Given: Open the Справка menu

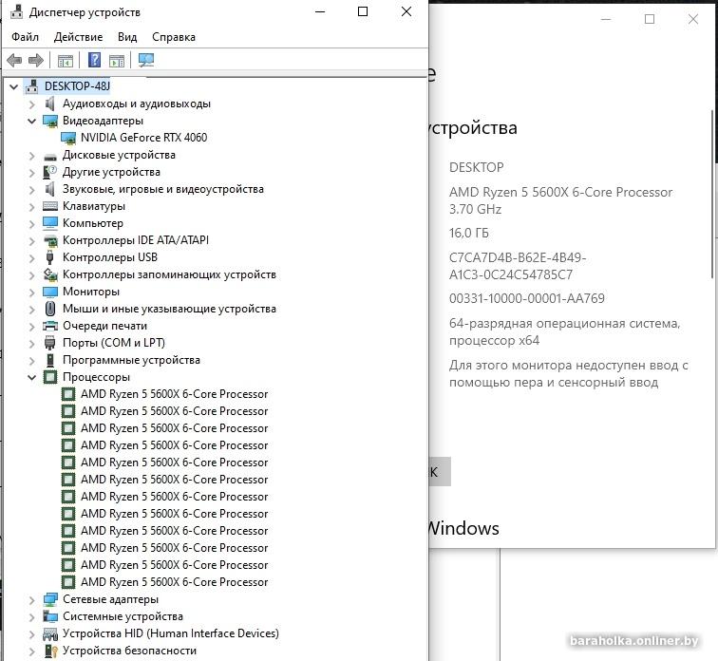Looking at the screenshot, I should click(x=174, y=37).
